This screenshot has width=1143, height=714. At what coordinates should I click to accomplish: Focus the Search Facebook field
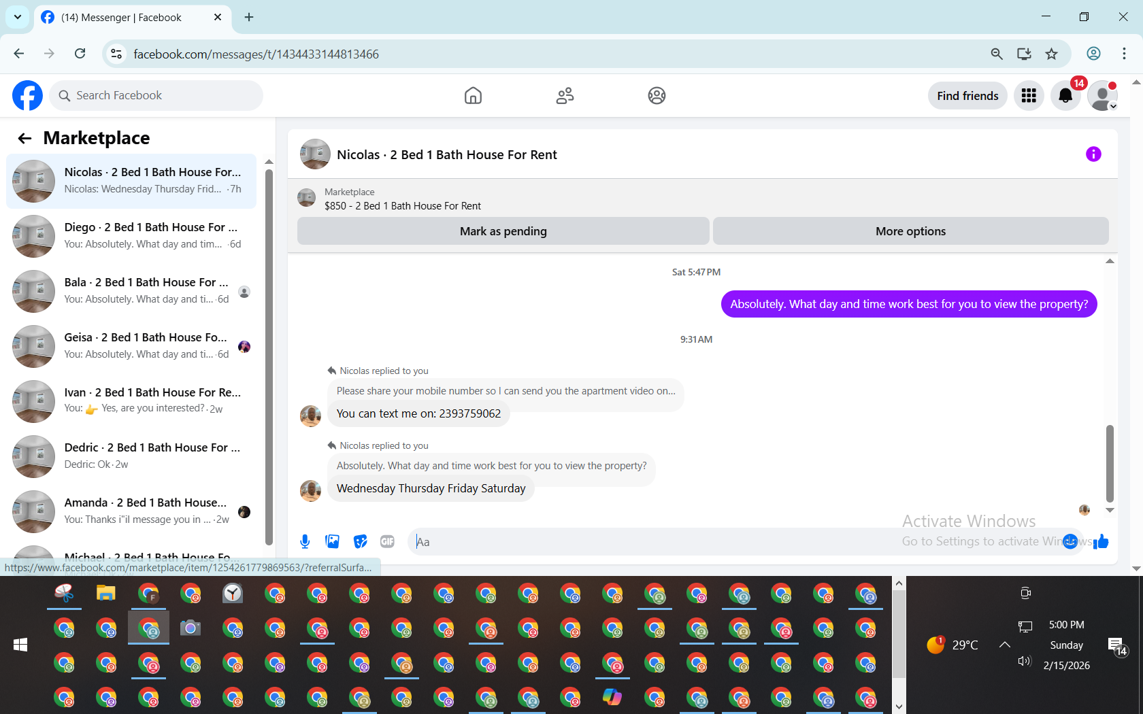coord(156,96)
